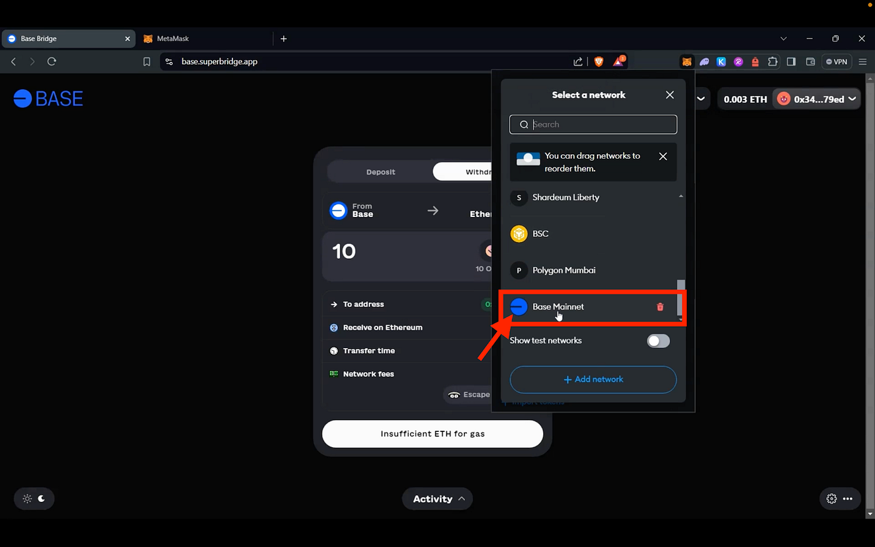The height and width of the screenshot is (547, 875).
Task: Open the settings gear in the corner
Action: (x=831, y=498)
